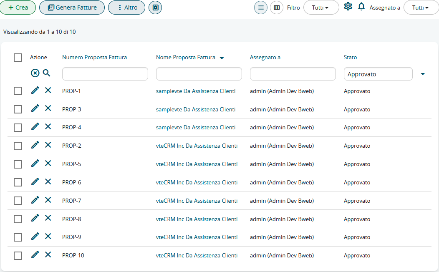Viewport: 439px width, 272px height.
Task: Tick the select-all checkbox in header
Action: tap(18, 58)
